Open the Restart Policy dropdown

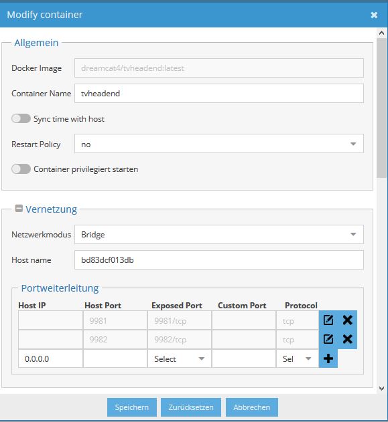(219, 144)
